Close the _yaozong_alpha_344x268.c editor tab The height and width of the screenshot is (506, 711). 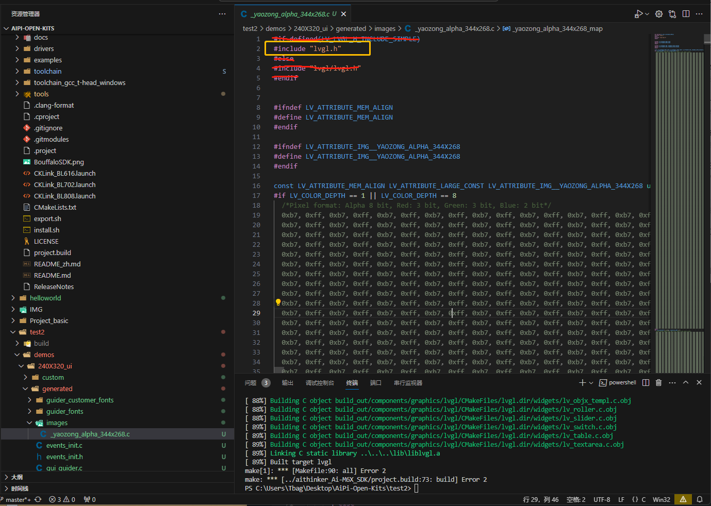coord(344,14)
